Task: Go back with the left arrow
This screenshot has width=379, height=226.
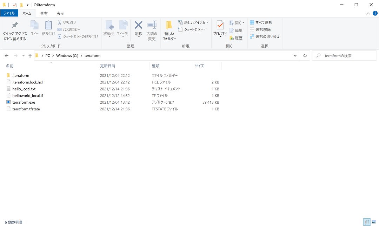Action: click(7, 56)
